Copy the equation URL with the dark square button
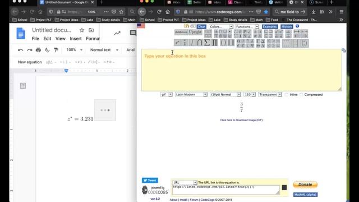The image size is (359, 202). click(284, 187)
